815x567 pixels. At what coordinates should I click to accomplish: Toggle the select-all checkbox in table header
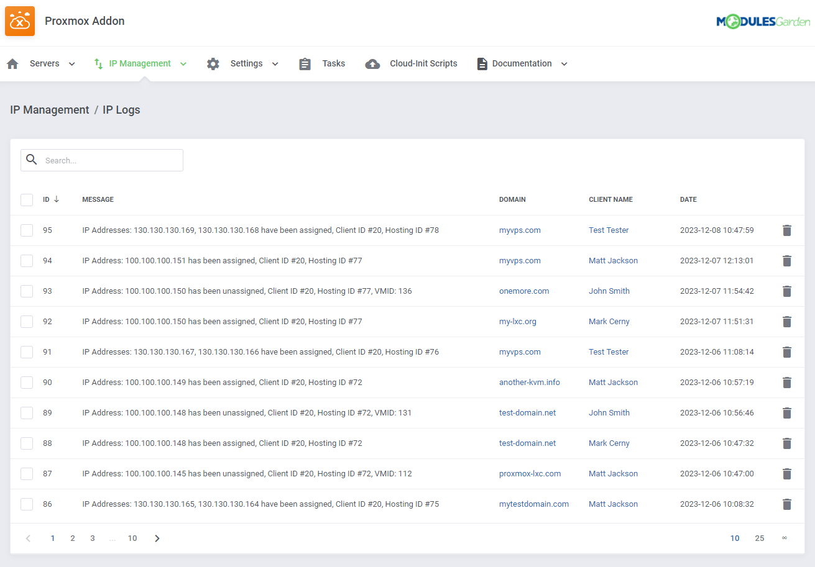click(x=27, y=200)
